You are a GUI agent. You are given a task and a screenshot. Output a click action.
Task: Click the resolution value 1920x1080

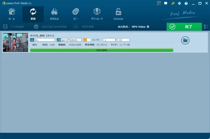coord(75,45)
